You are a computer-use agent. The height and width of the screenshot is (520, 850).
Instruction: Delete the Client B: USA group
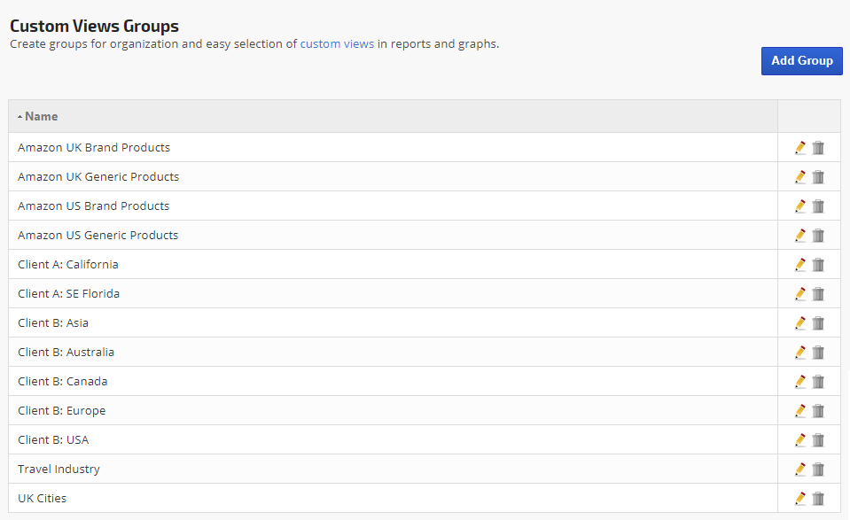pos(818,440)
